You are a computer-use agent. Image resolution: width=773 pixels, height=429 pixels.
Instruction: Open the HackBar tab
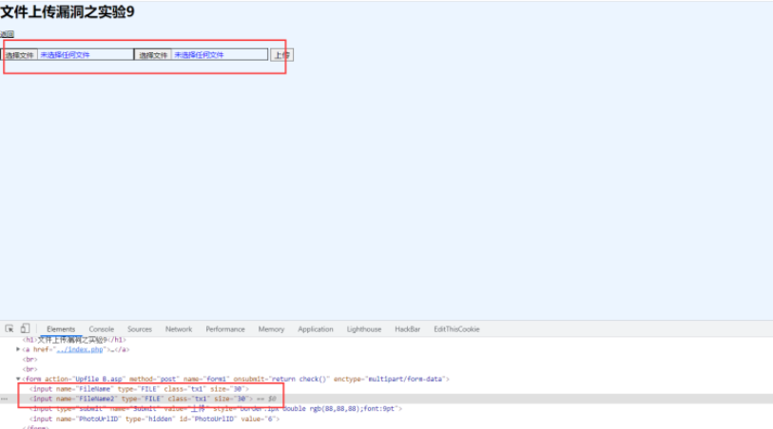tap(408, 329)
